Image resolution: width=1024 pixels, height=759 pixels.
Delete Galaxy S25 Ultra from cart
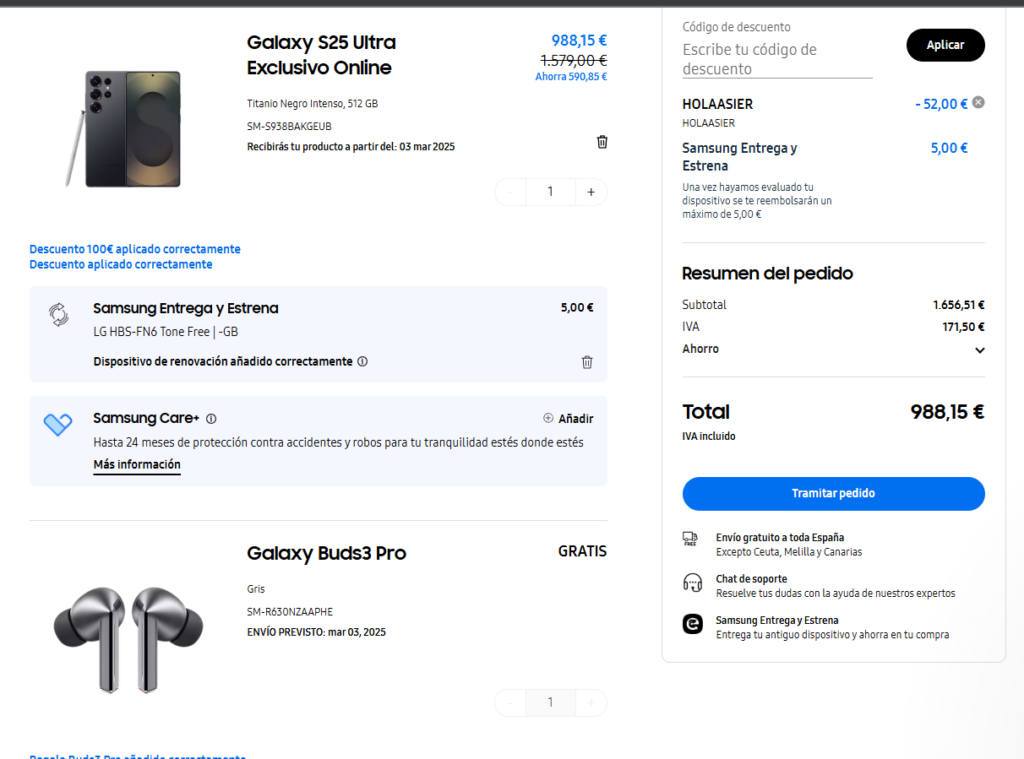[x=602, y=142]
